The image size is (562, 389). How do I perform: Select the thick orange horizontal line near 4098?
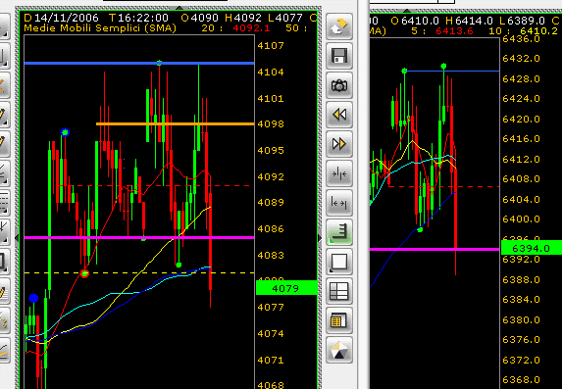(x=176, y=123)
